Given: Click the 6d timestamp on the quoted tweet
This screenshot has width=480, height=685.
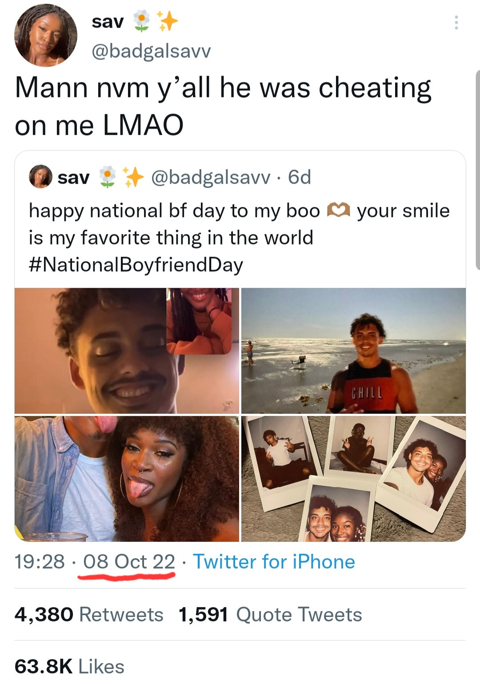Looking at the screenshot, I should [300, 177].
